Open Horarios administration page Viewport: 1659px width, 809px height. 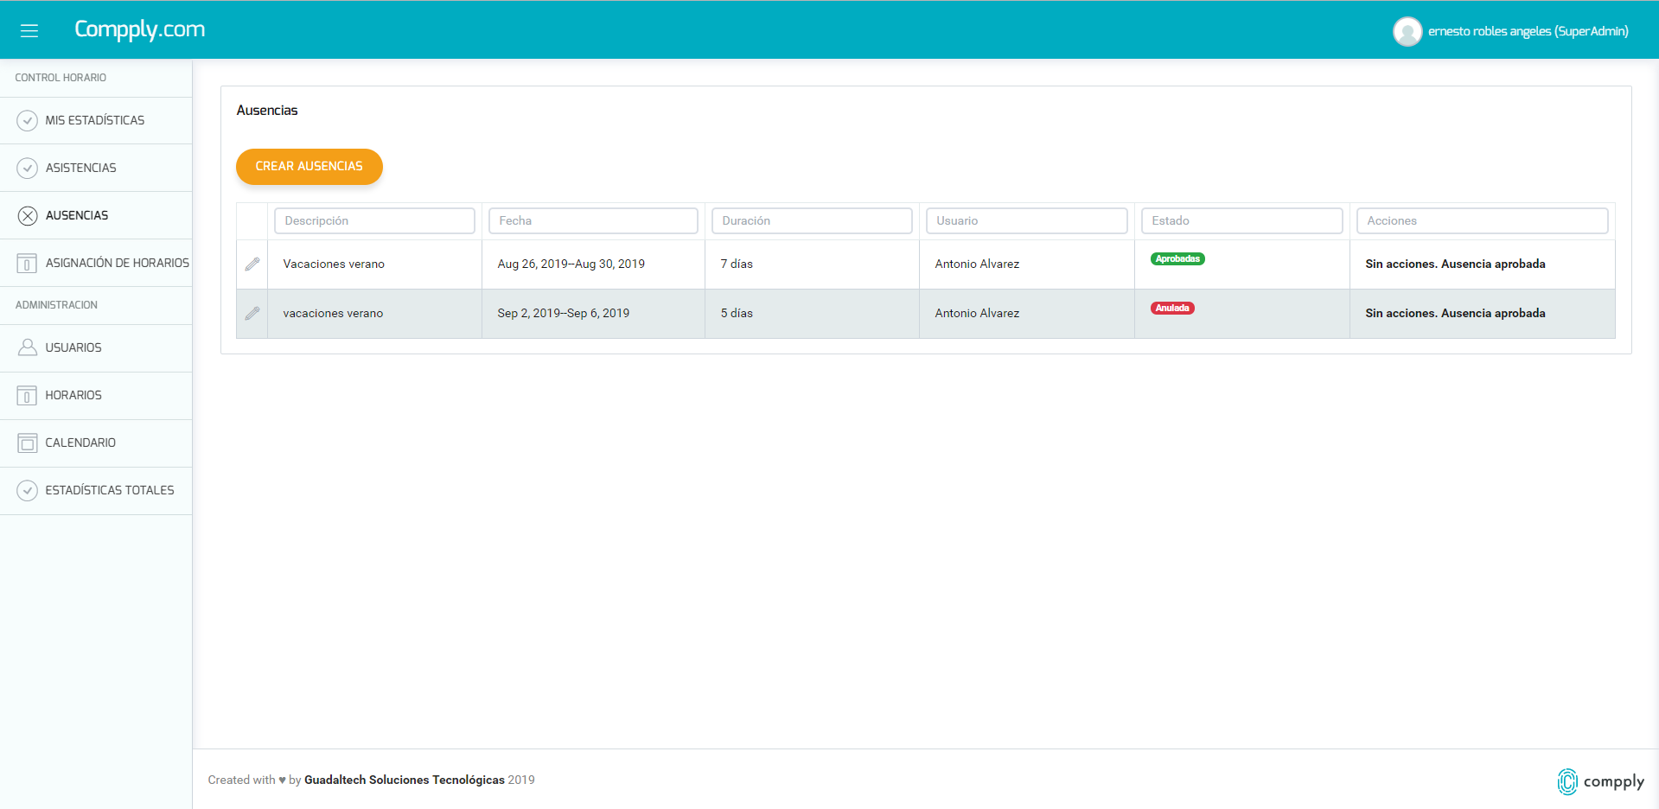pos(96,395)
